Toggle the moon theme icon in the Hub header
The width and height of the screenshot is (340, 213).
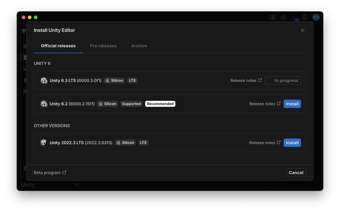point(283,18)
